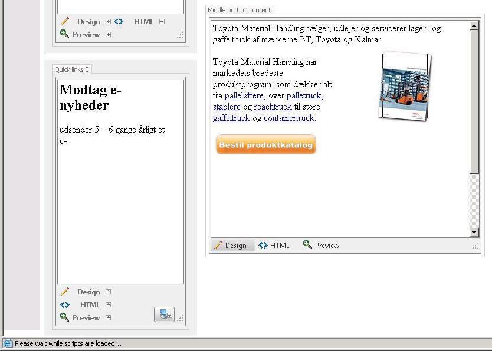Select the Design tab of Middle bottom content
The width and height of the screenshot is (492, 351).
(232, 246)
